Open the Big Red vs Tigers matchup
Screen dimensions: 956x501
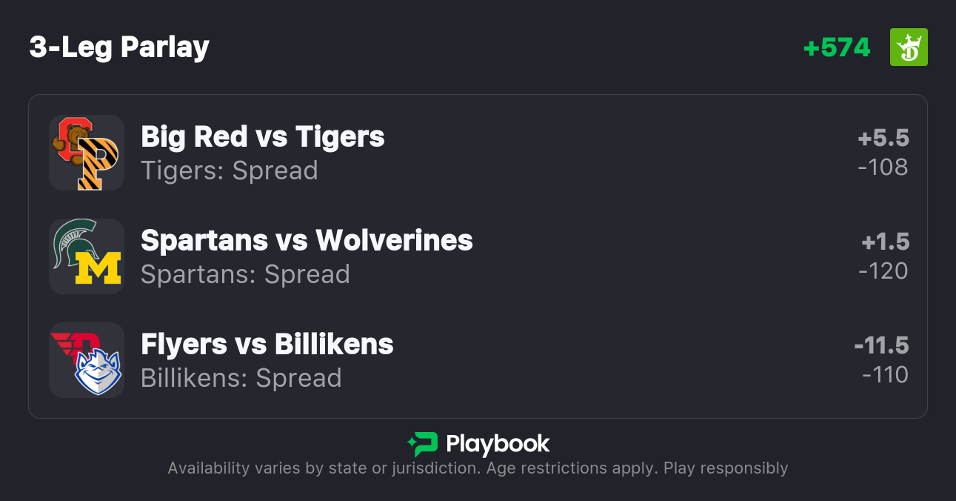263,137
